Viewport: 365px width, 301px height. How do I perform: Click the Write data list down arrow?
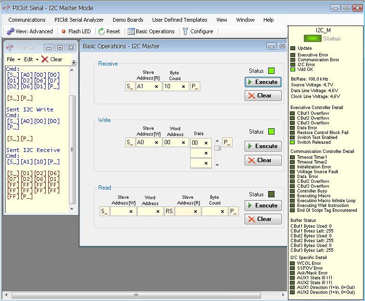tap(218, 165)
